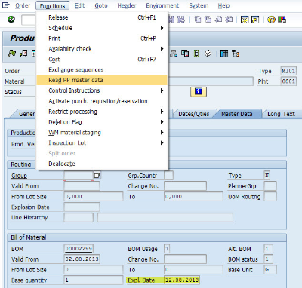The width and height of the screenshot is (302, 288).
Task: Open the Environment menu
Action: tap(162, 5)
